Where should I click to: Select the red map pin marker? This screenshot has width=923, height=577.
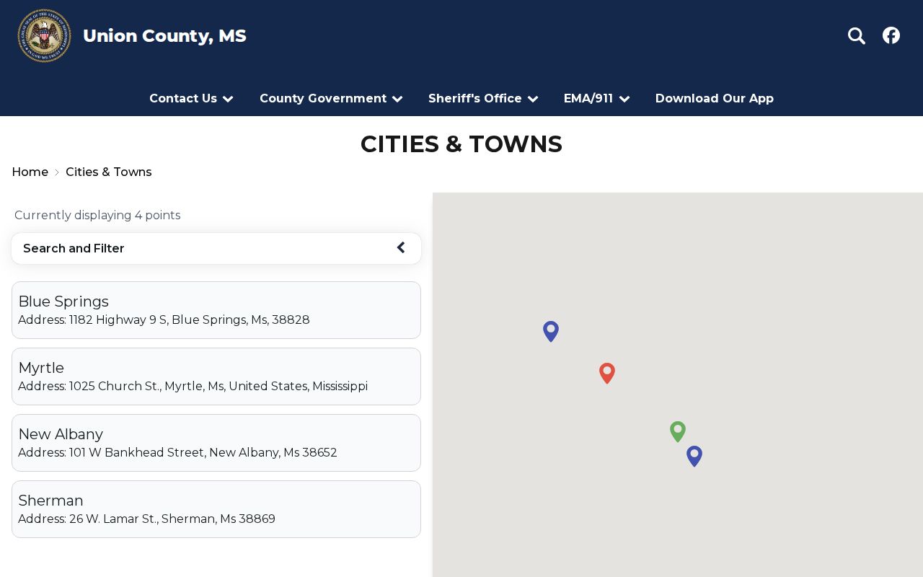[607, 373]
